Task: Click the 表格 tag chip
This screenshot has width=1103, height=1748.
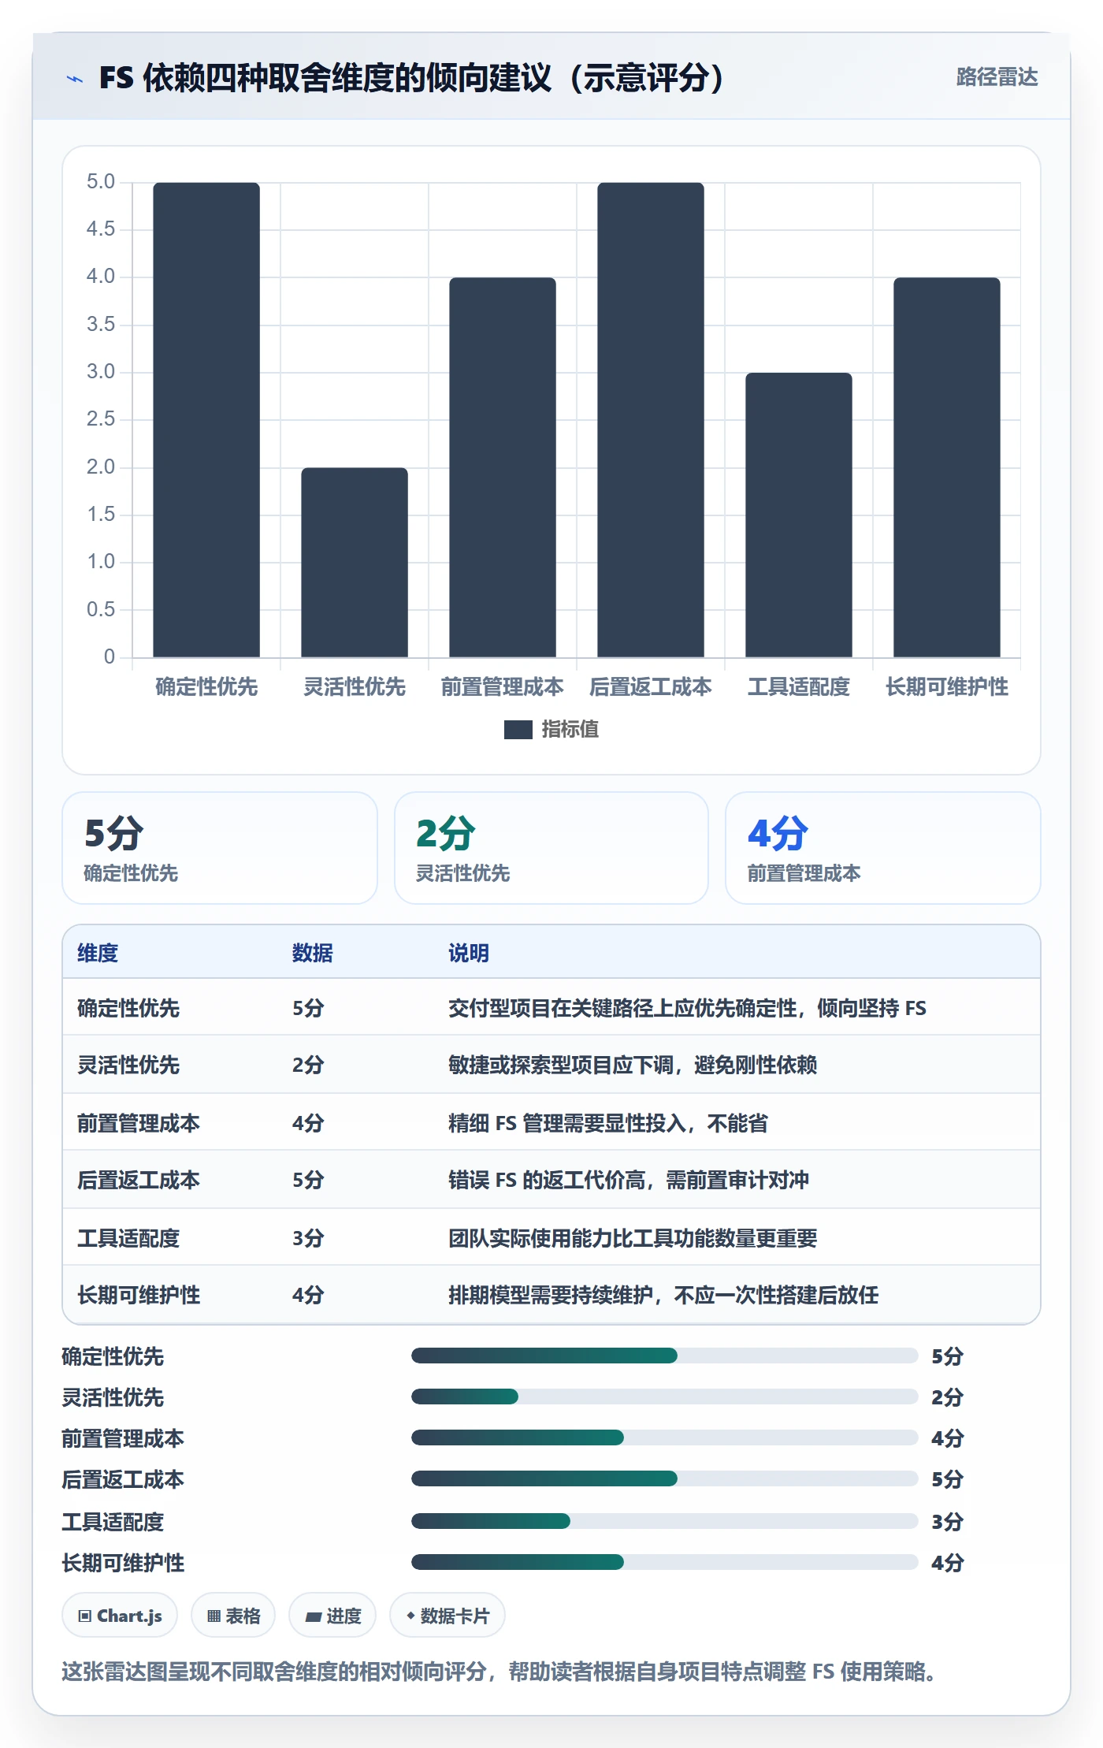Action: point(233,1616)
